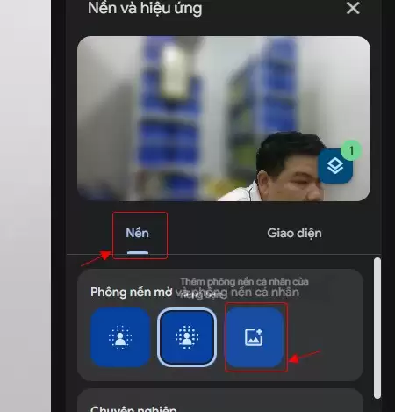Switch to the Nền tab
395x412 pixels.
(x=138, y=234)
